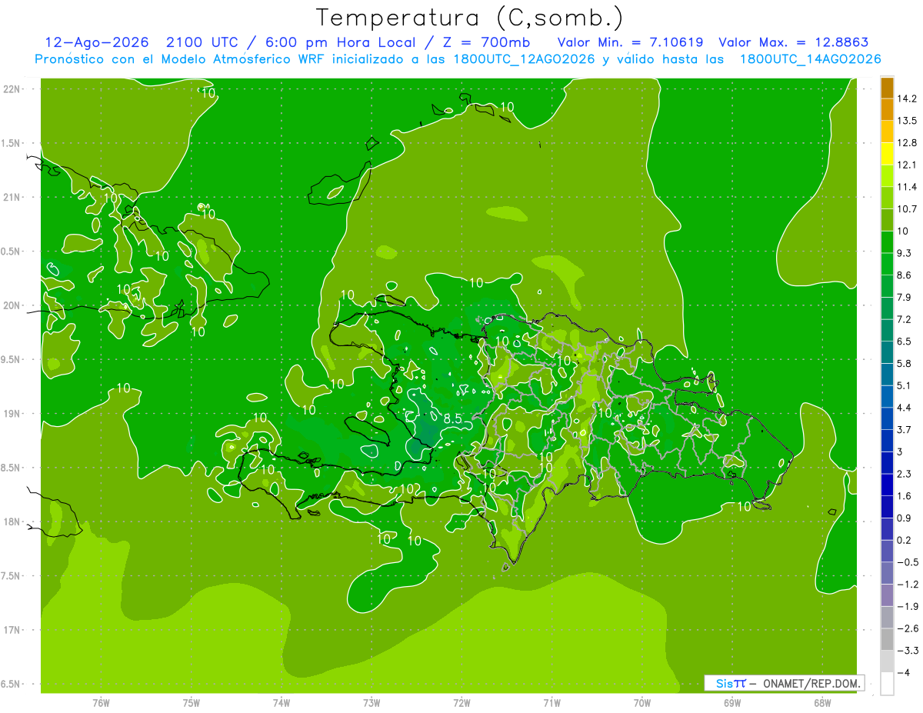Click the "74W" longitude axis label

pos(282,702)
